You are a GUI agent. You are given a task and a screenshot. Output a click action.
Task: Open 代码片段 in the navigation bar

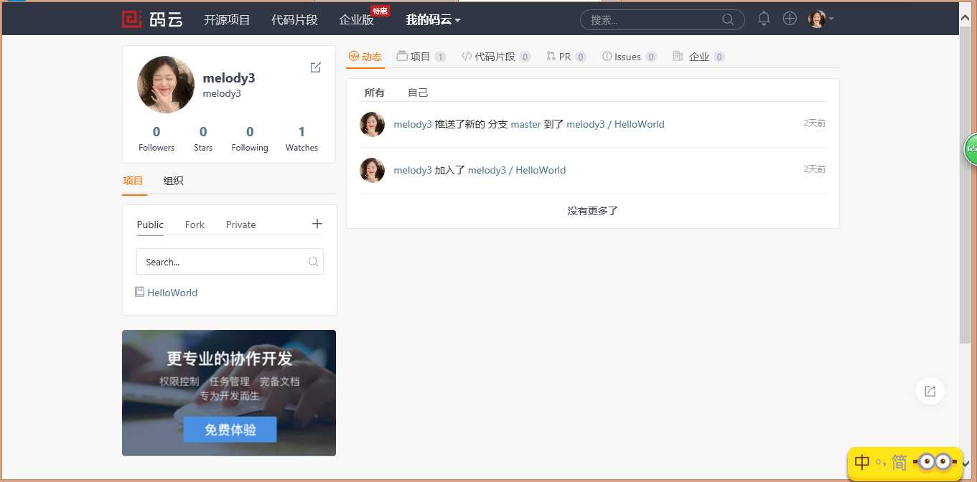294,20
